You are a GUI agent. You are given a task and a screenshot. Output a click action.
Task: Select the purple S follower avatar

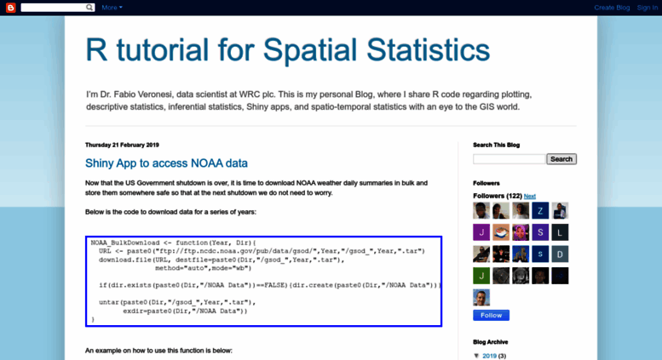point(540,232)
